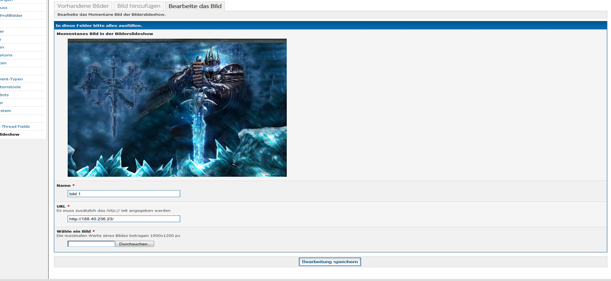Screen dimensions: 611x281
Task: Switch to the Vorhandene Bilder tab
Action: (83, 6)
